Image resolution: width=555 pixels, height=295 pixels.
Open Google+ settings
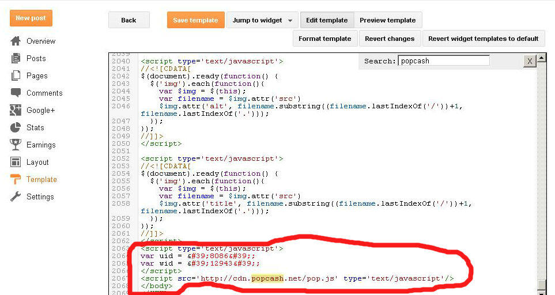[x=41, y=111]
